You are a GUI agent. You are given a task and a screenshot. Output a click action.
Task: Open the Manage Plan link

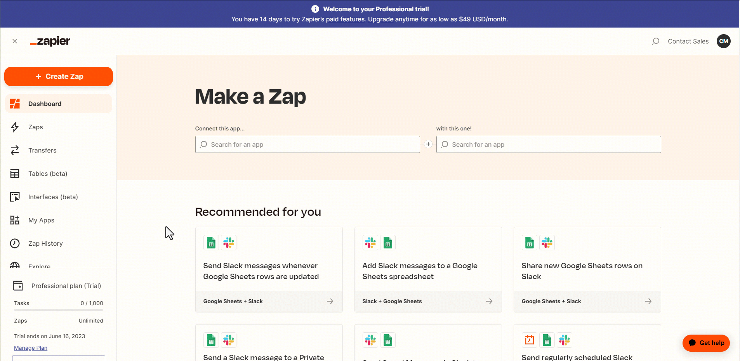31,348
